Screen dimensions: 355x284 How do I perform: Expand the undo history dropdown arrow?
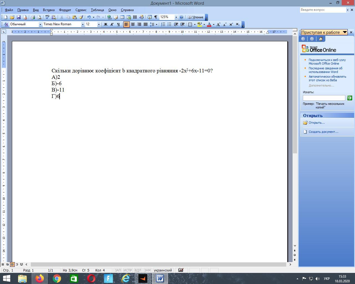(93, 17)
